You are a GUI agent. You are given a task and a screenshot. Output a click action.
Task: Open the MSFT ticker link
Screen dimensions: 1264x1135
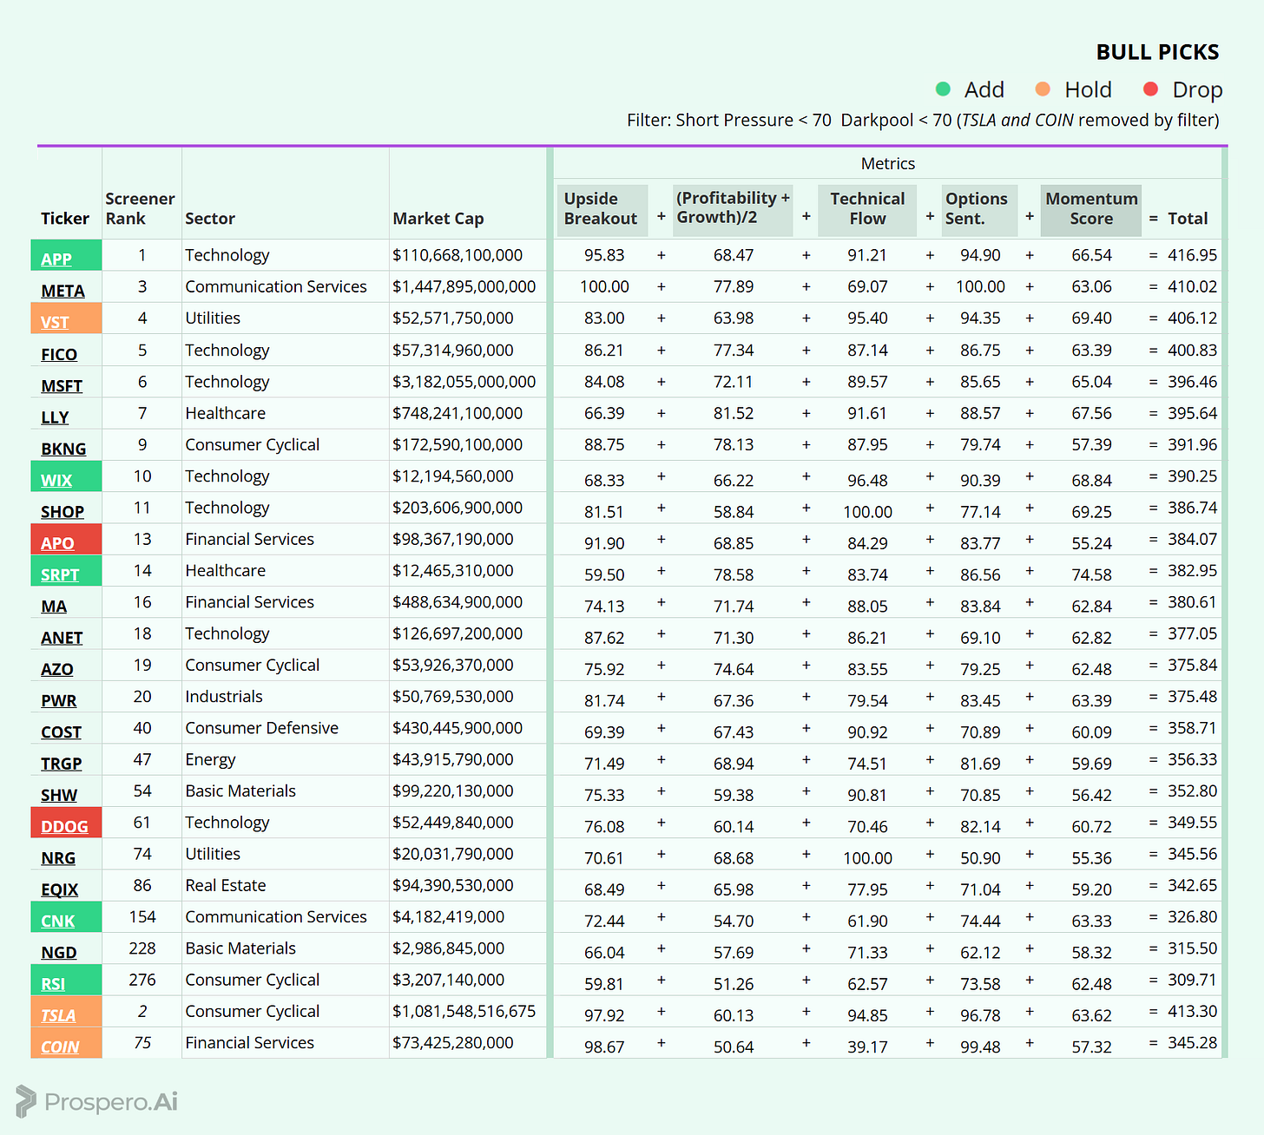(x=62, y=385)
